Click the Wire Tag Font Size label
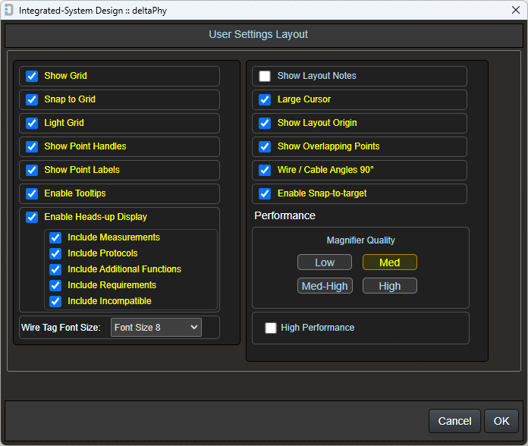 pos(61,328)
